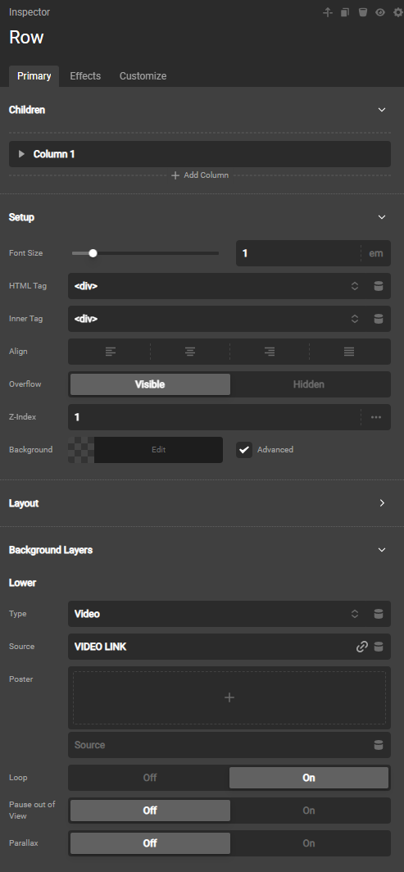Click the link icon in Source field
404x872 pixels.
(x=361, y=647)
